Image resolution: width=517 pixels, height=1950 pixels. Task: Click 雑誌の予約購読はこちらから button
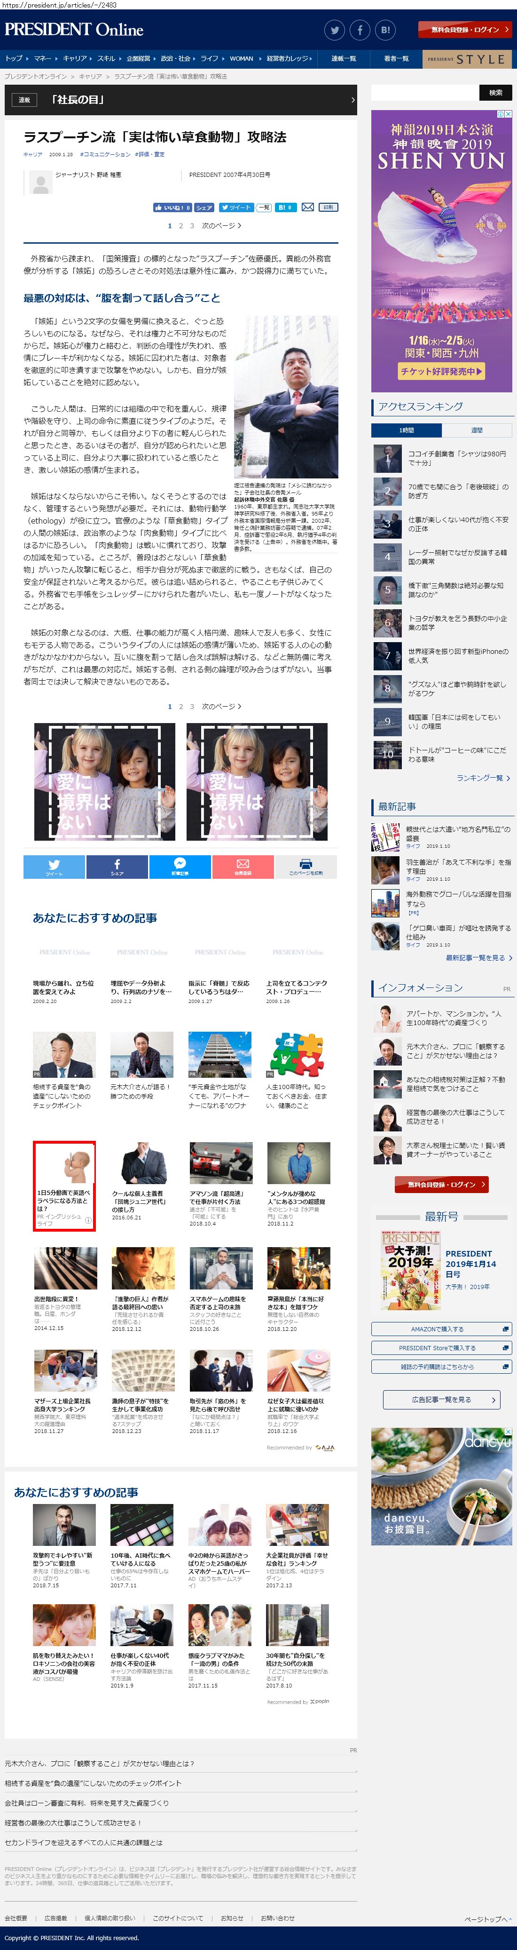pyautogui.click(x=441, y=1366)
